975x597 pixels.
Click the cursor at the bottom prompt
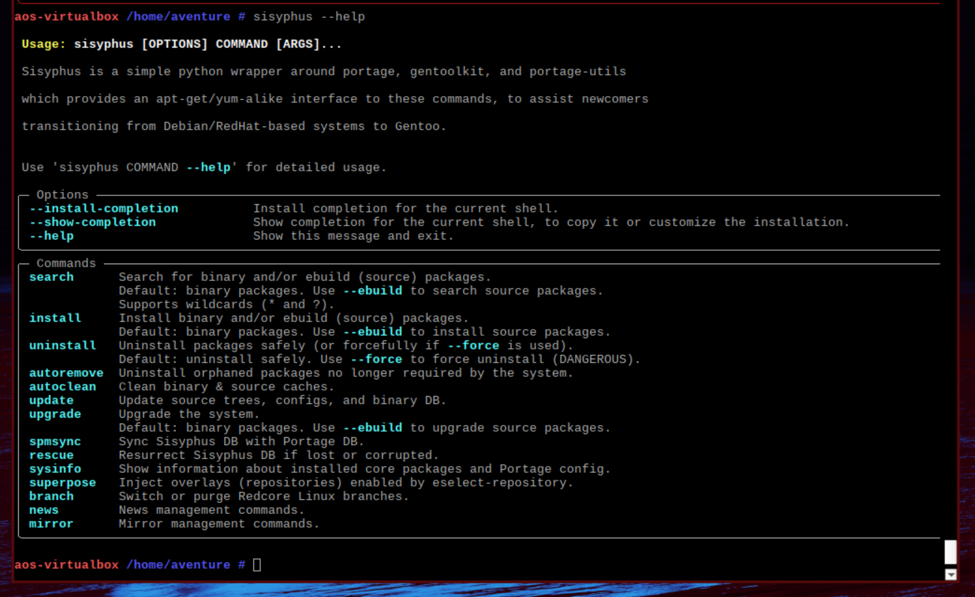[257, 565]
